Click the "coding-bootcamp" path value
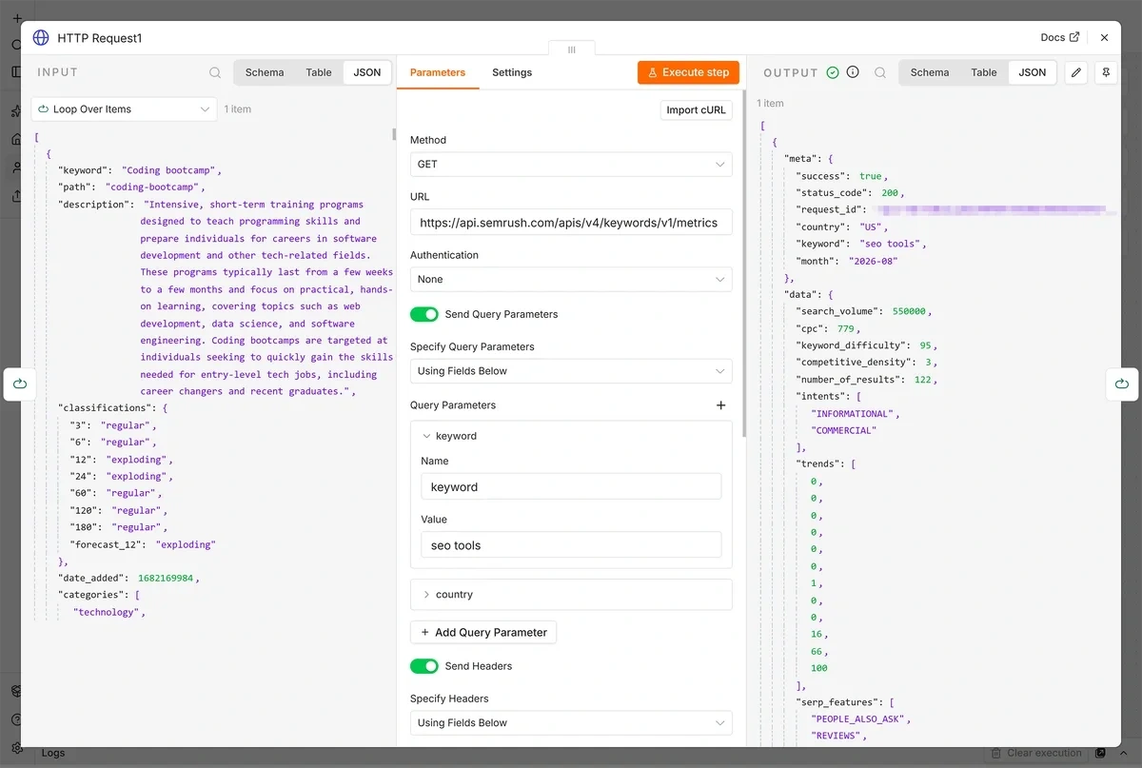The image size is (1142, 768). pos(151,187)
